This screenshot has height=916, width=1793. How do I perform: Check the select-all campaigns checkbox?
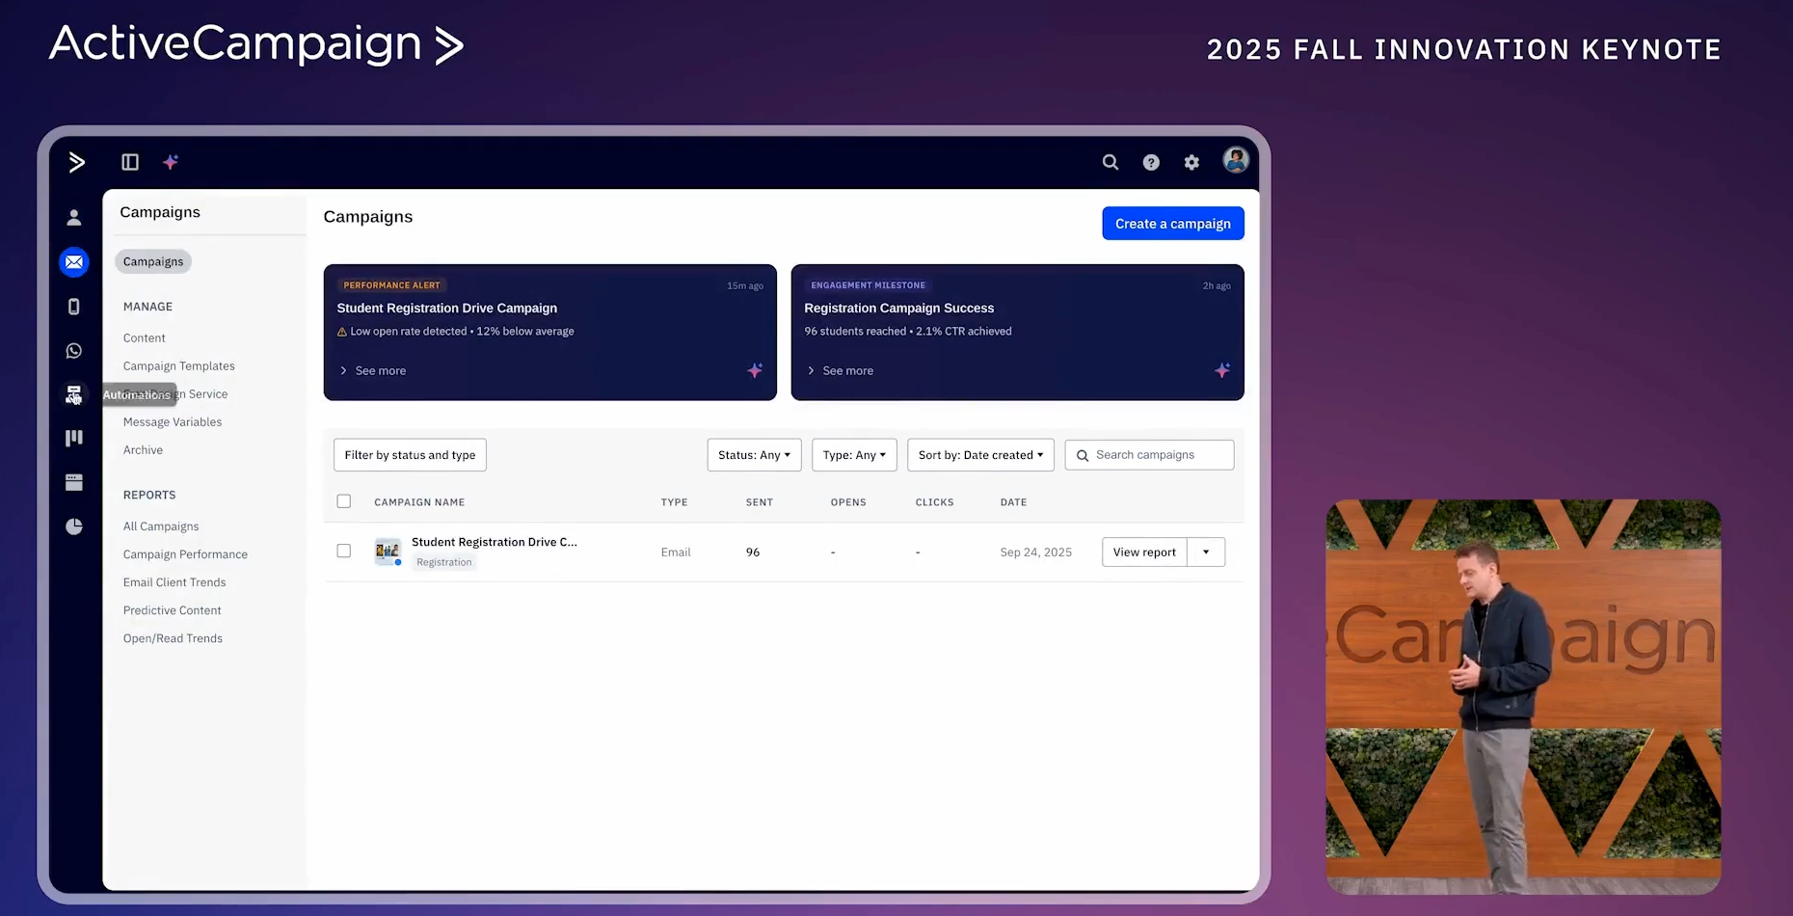coord(344,501)
